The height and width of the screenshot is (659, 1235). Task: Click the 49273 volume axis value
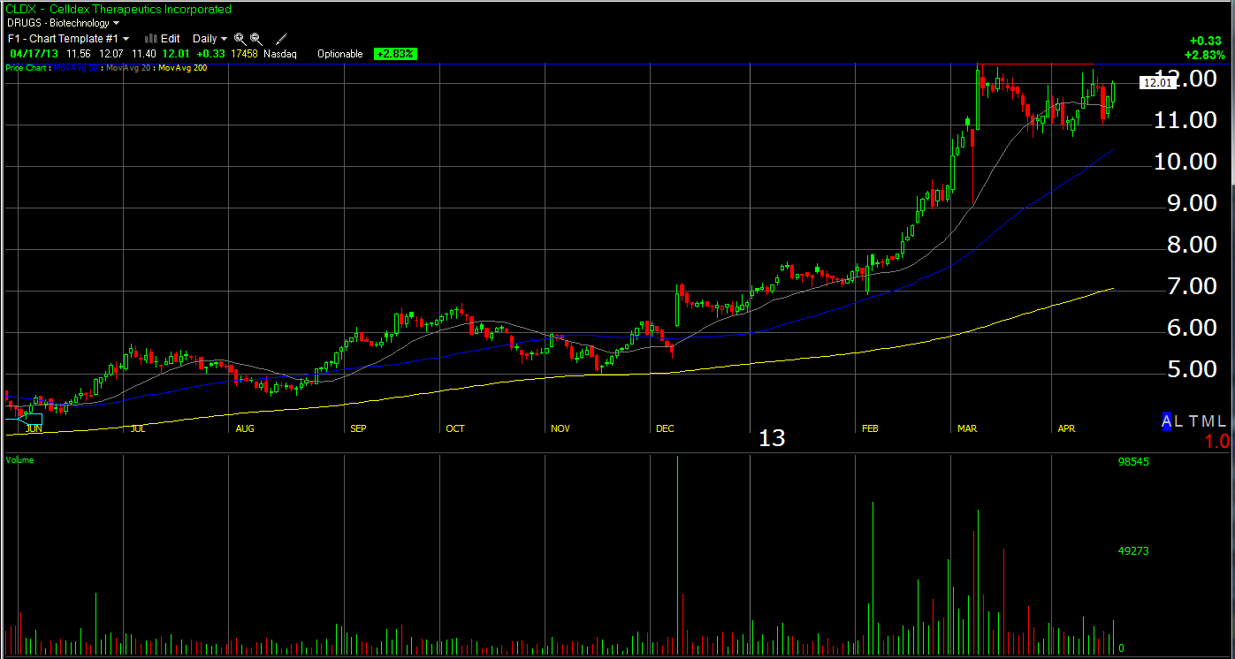click(x=1134, y=550)
